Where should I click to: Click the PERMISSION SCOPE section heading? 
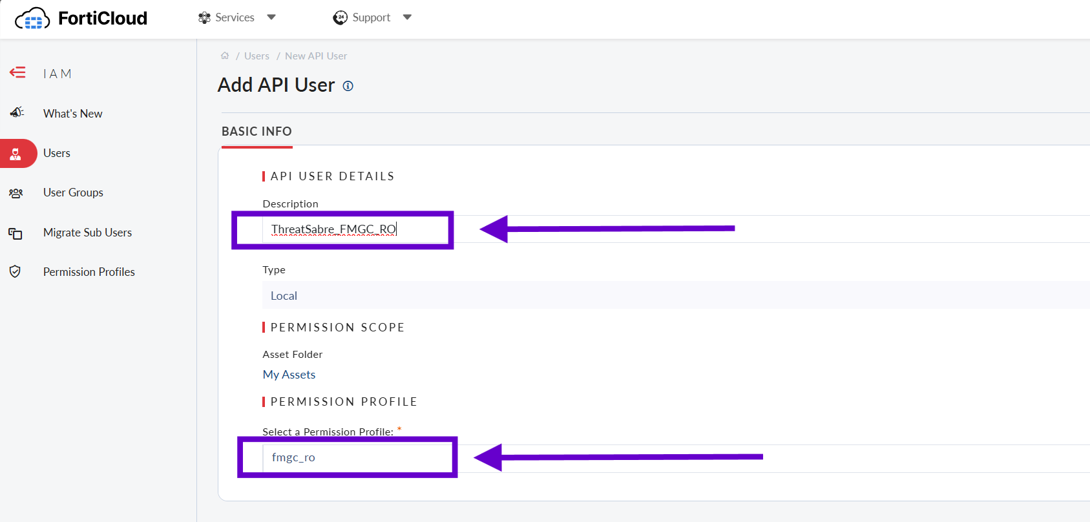point(337,328)
